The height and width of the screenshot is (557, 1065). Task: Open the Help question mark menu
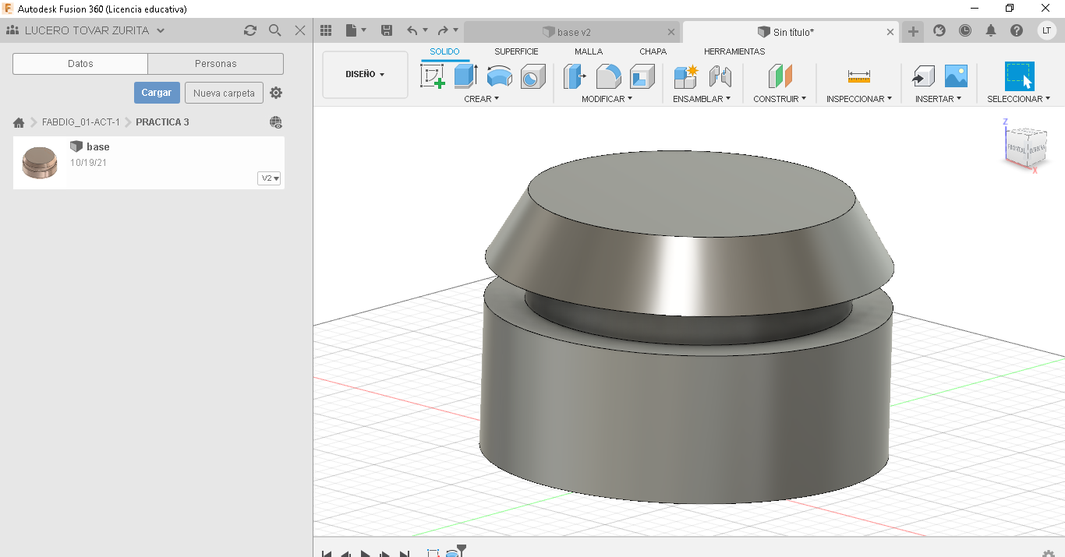pyautogui.click(x=1017, y=30)
